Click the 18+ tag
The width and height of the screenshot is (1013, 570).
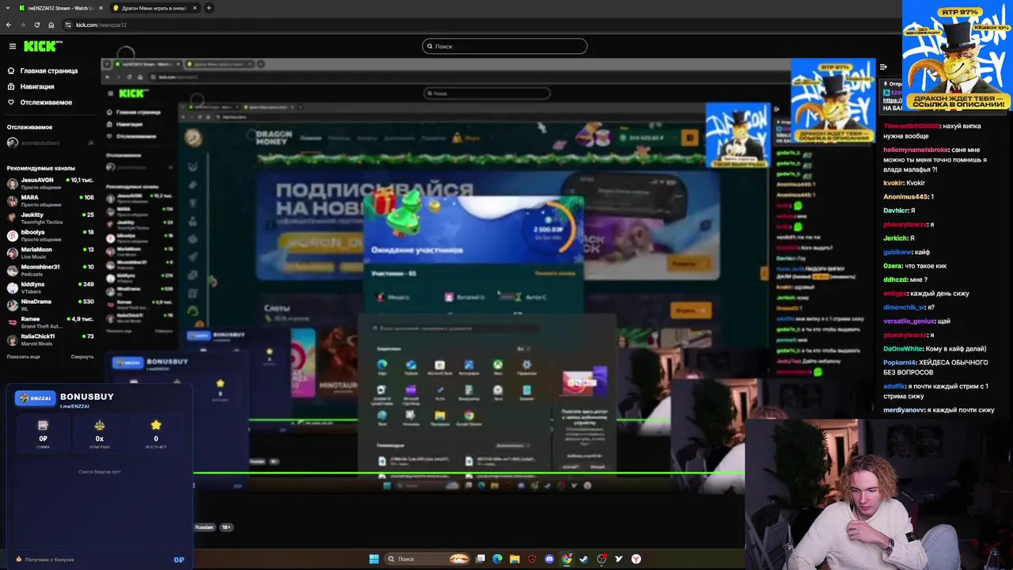click(226, 527)
